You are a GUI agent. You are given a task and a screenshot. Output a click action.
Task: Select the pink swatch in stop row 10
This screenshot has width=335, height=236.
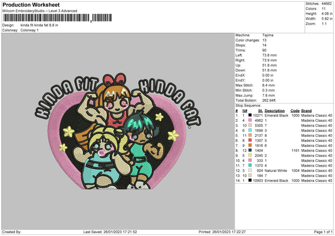(x=250, y=160)
